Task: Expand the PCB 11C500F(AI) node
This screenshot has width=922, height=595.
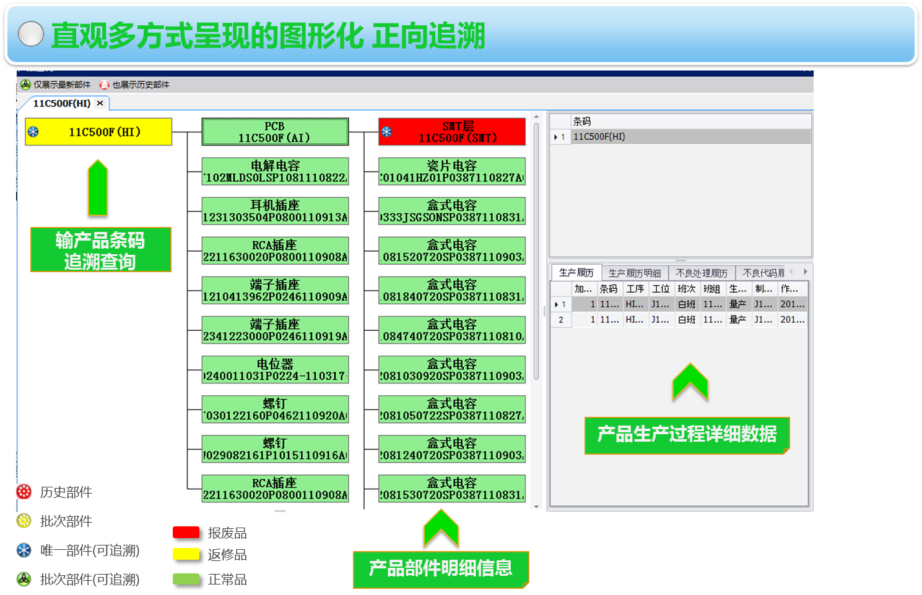Action: [x=275, y=131]
